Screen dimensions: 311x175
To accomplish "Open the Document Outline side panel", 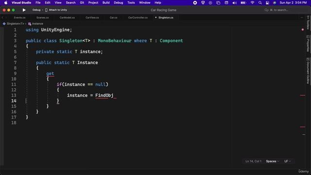I will pos(308,70).
